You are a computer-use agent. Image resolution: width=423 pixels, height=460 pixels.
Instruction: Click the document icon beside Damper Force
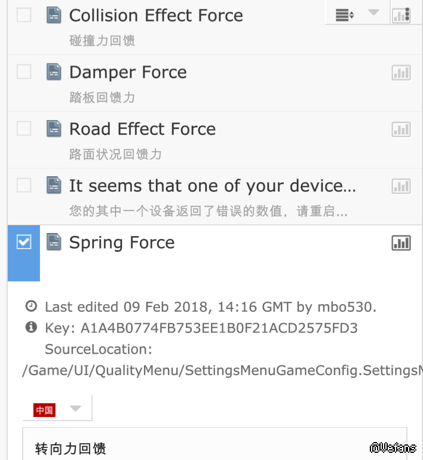pyautogui.click(x=54, y=72)
